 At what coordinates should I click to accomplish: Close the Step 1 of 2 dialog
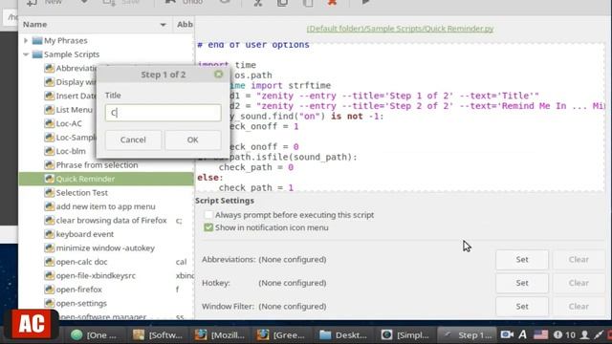(219, 75)
